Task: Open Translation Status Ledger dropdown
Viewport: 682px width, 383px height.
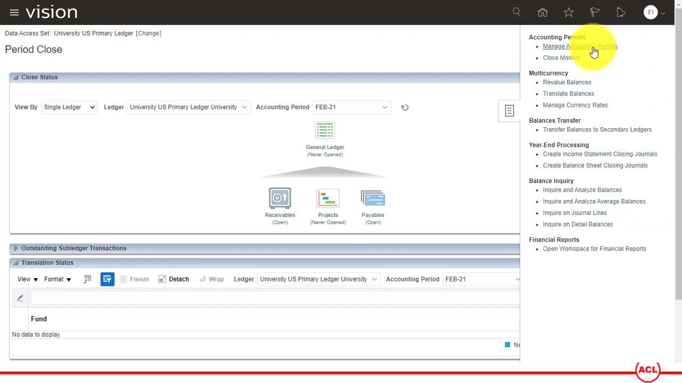Action: click(319, 279)
